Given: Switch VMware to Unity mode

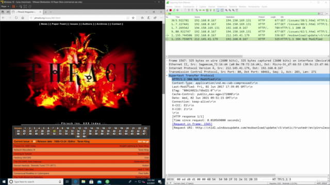Looking at the screenshot, I should 30,7.
